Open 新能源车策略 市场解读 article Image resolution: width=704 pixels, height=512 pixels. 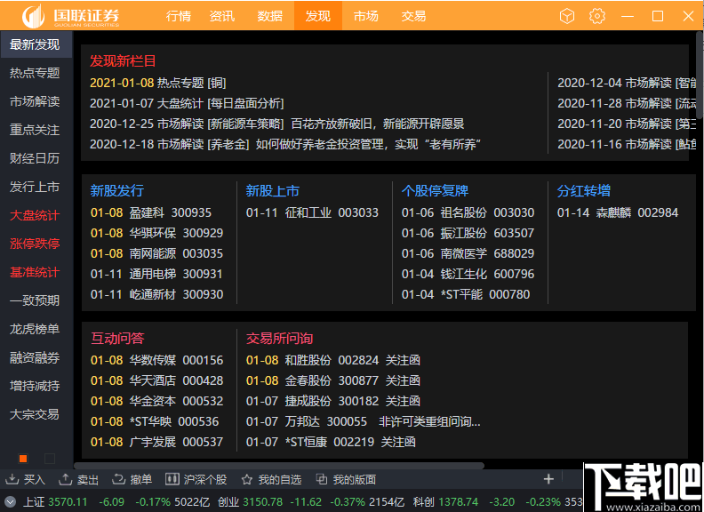(277, 124)
